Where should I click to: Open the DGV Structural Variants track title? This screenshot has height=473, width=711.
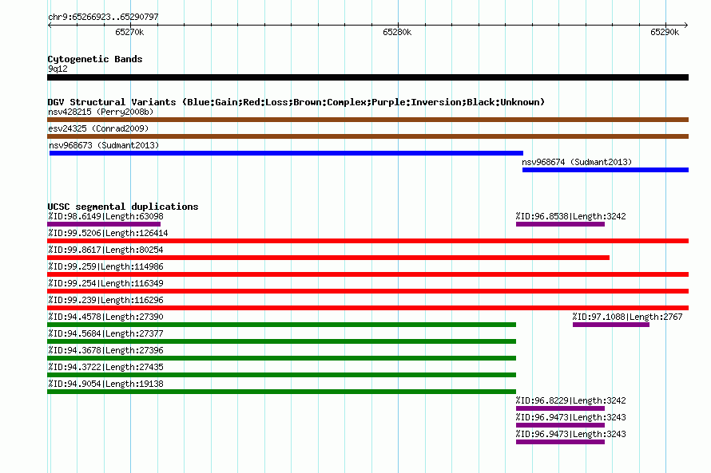click(x=296, y=102)
